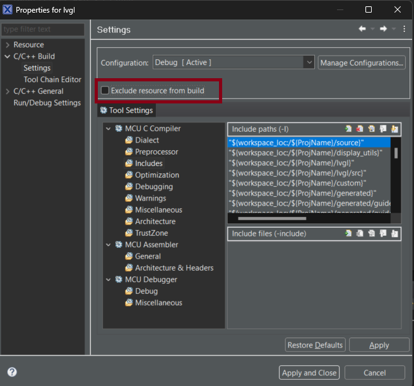
Task: Switch to the Tool Settings tab
Action: pyautogui.click(x=126, y=110)
